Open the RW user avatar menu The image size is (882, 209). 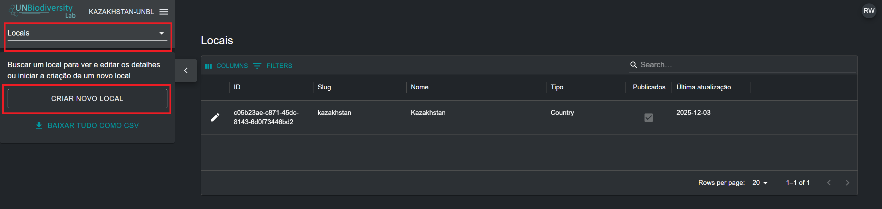pos(869,11)
